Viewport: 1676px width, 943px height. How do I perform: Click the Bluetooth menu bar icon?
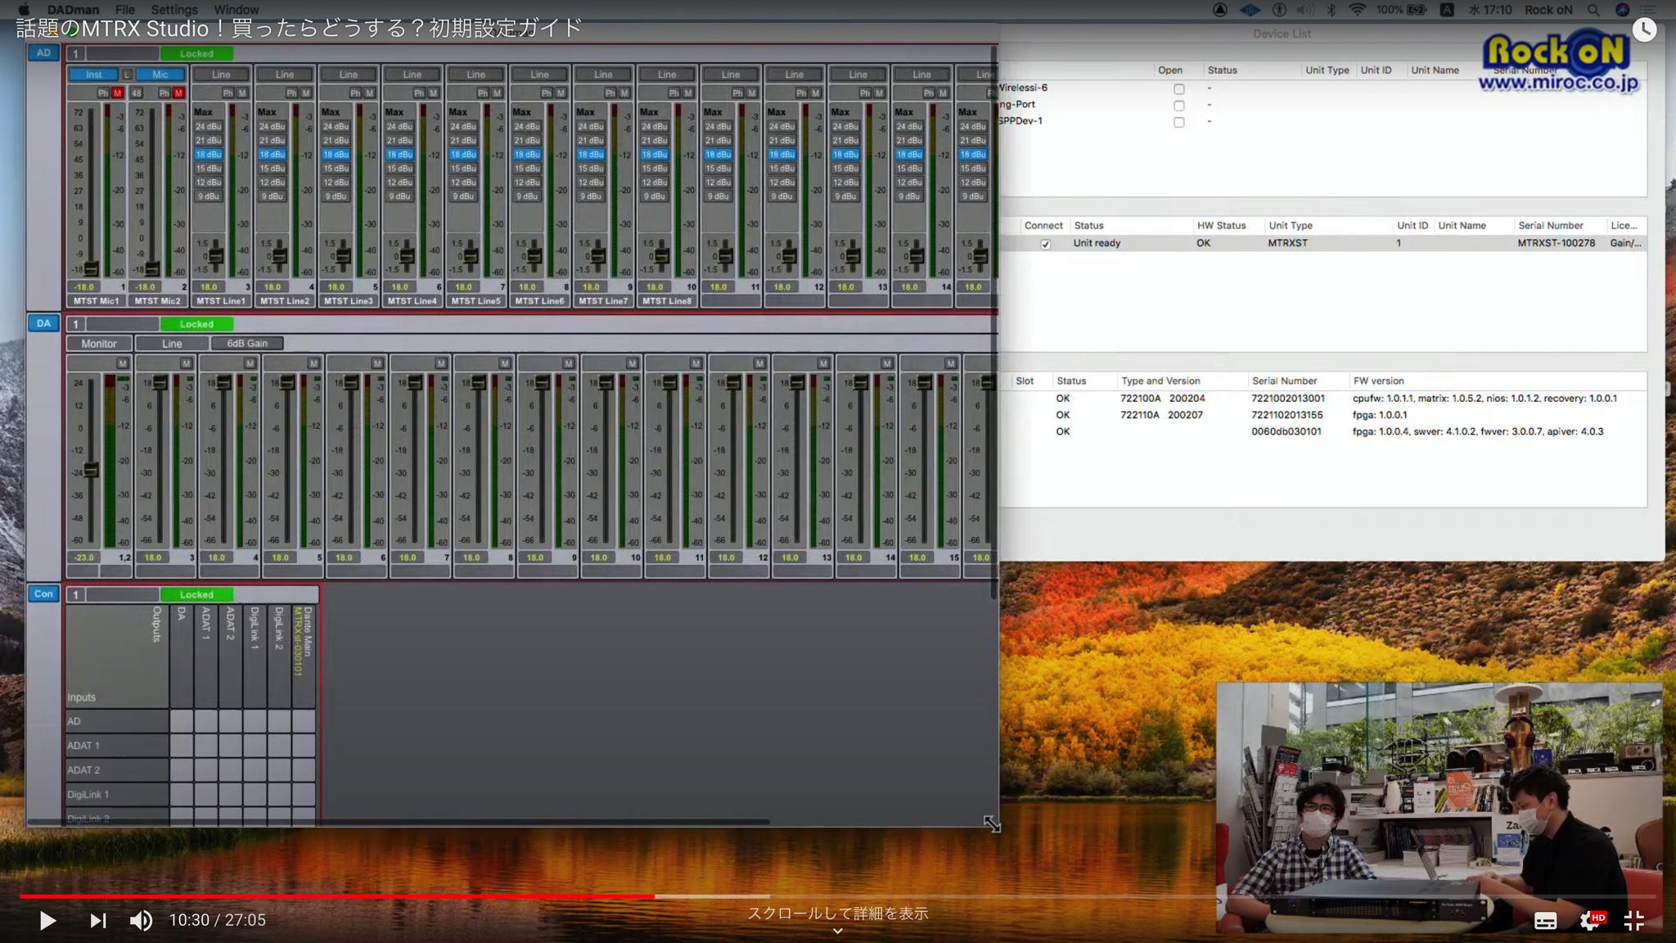(x=1331, y=10)
